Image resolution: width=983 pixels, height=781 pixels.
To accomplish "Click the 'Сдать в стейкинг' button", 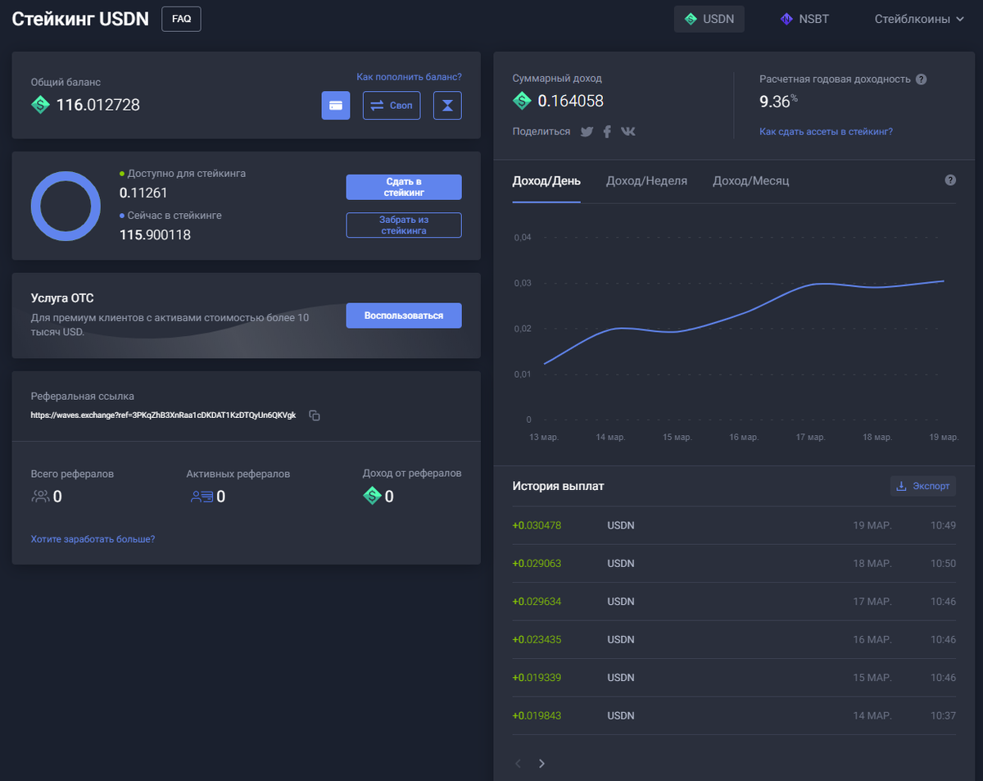I will pos(404,187).
